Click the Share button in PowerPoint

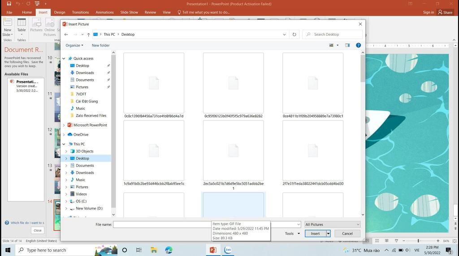point(445,12)
